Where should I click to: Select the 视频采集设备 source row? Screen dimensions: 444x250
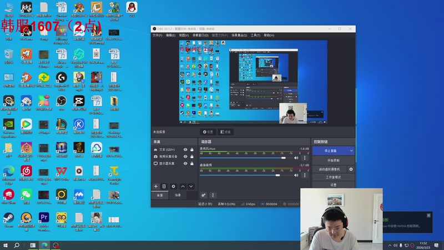174,157
